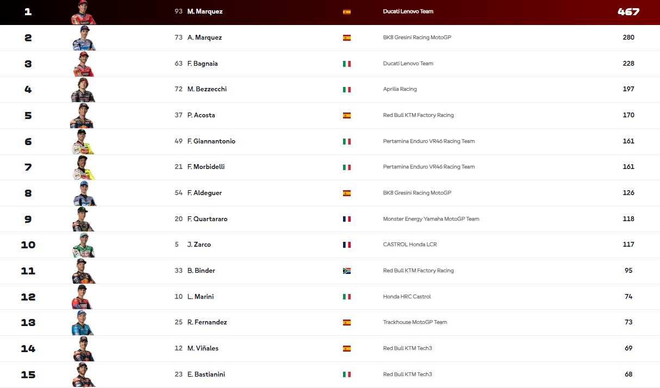Click the Italian flag beside L. Marini
Screen dimensions: 660x388
tap(347, 297)
